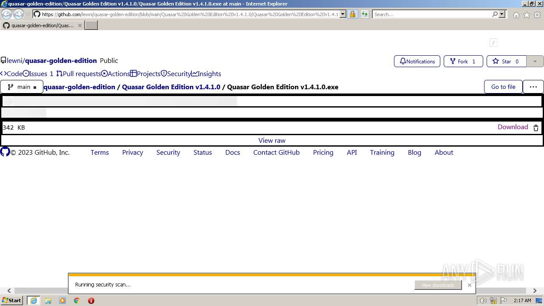Open the three-dots more options button
544x306 pixels.
pos(533,87)
